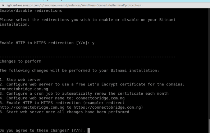Click '5. Enable HTTP to HTTPS redirection (example' line
Screen dimensions: 210x133
coord(62,103)
